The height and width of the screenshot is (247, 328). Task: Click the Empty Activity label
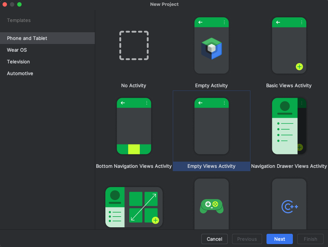pyautogui.click(x=211, y=85)
